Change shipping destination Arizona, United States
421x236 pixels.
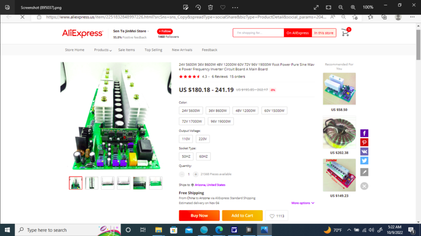pyautogui.click(x=210, y=185)
